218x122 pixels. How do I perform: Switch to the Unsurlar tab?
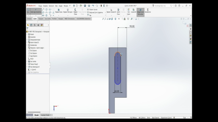(x=29, y=19)
